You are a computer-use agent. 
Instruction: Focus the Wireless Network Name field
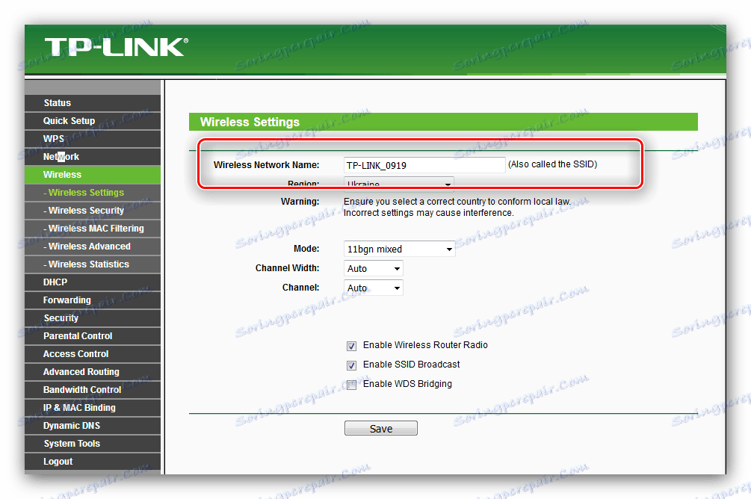tap(424, 165)
